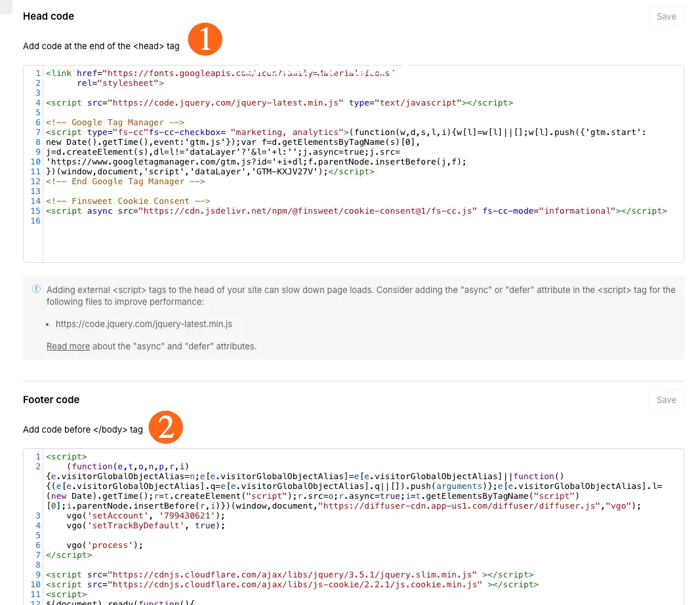This screenshot has width=700, height=605.
Task: Click the js.cookie.min.js script line in footer
Action: tap(292, 585)
